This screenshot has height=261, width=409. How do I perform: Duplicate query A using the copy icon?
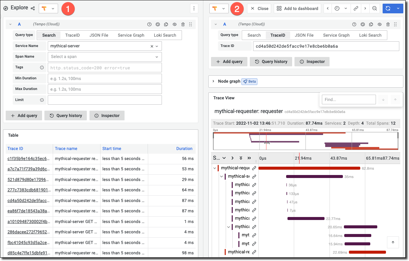point(166,24)
